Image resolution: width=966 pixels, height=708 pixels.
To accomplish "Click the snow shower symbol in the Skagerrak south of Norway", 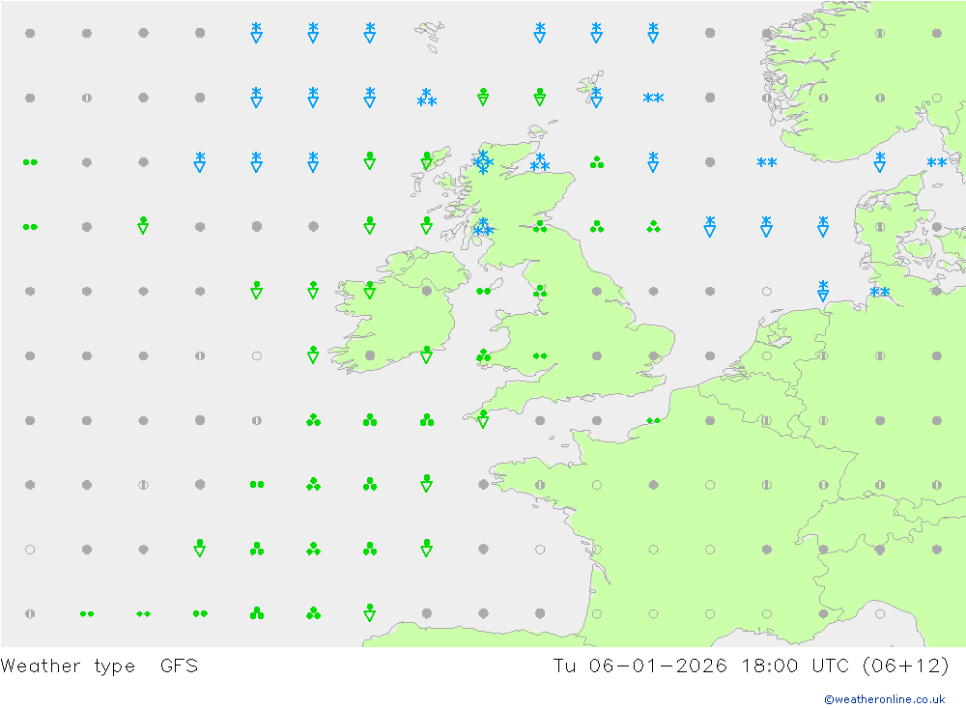I will pyautogui.click(x=880, y=161).
